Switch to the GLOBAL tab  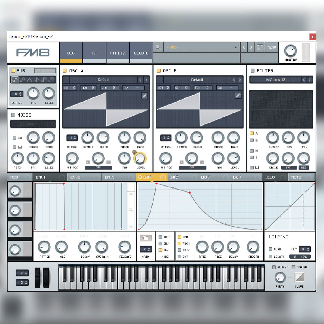click(141, 53)
